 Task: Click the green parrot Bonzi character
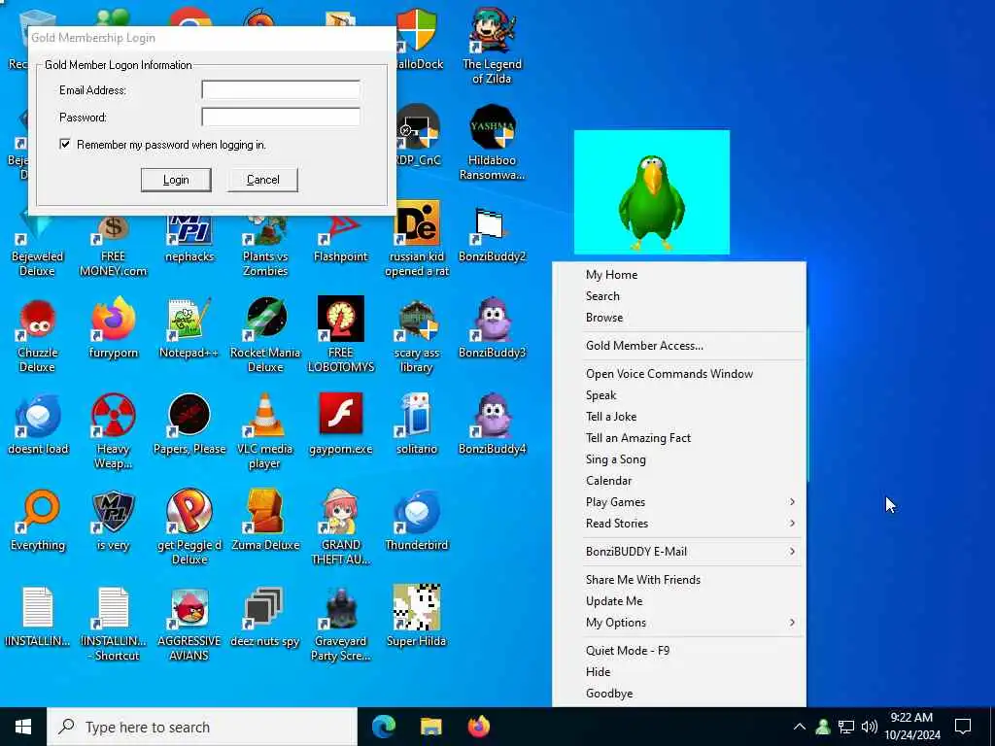coord(652,202)
